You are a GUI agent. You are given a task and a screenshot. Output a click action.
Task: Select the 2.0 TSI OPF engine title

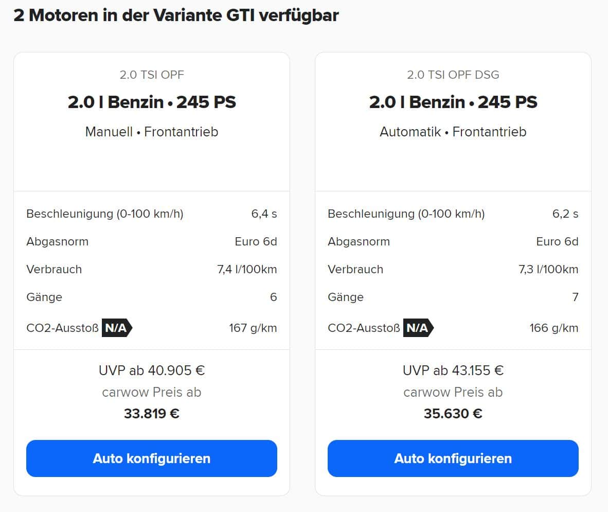(x=152, y=75)
